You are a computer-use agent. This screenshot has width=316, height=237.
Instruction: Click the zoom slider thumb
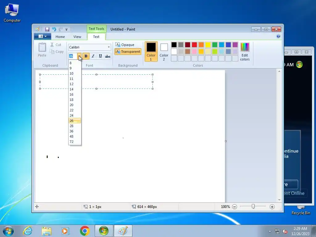coord(253,206)
